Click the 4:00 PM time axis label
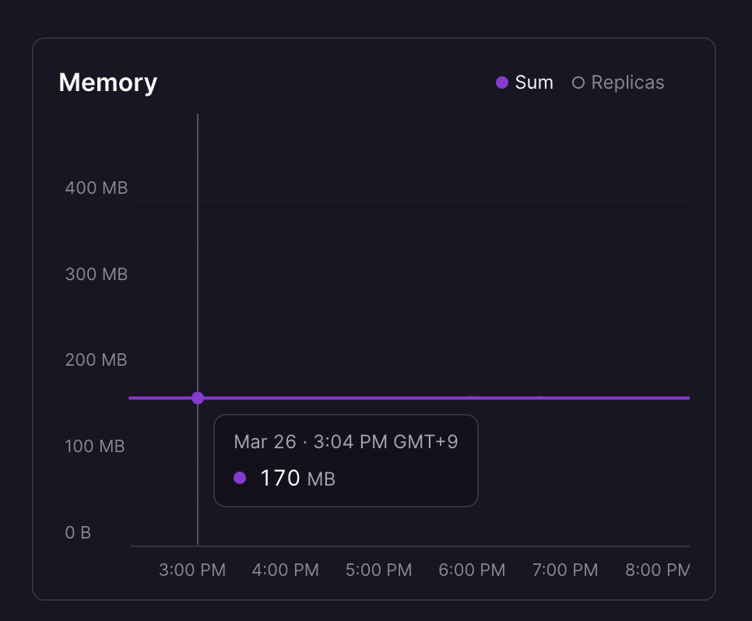This screenshot has width=752, height=621. 286,570
